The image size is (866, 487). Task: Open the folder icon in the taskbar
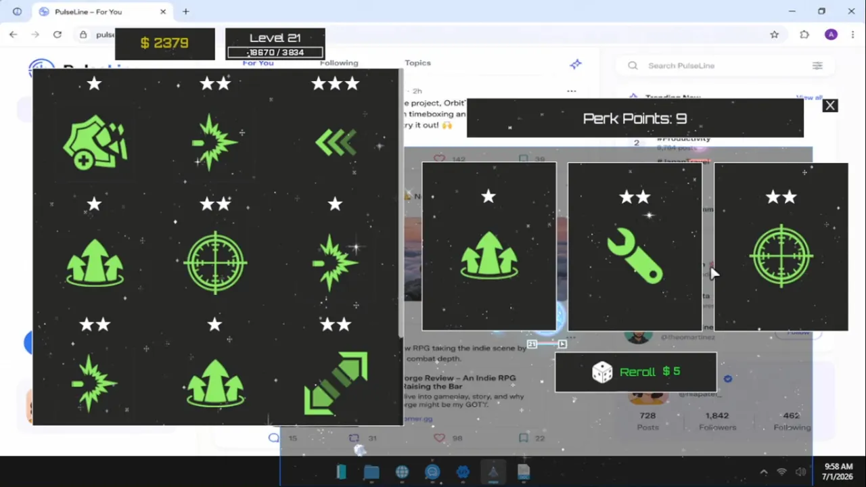[x=371, y=472]
